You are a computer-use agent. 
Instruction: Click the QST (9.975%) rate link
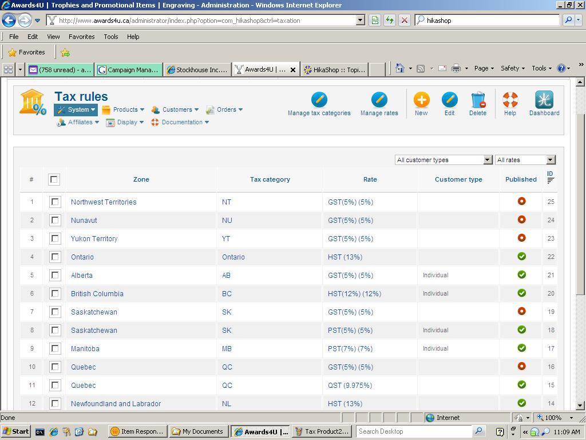click(350, 385)
